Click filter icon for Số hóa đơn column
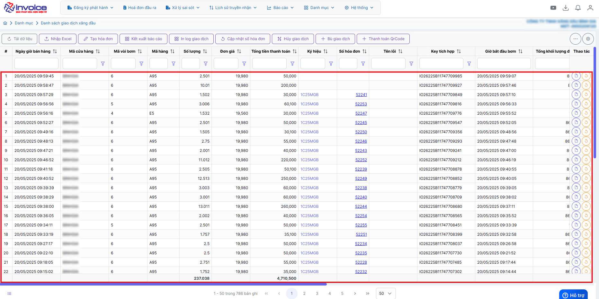 [x=363, y=64]
